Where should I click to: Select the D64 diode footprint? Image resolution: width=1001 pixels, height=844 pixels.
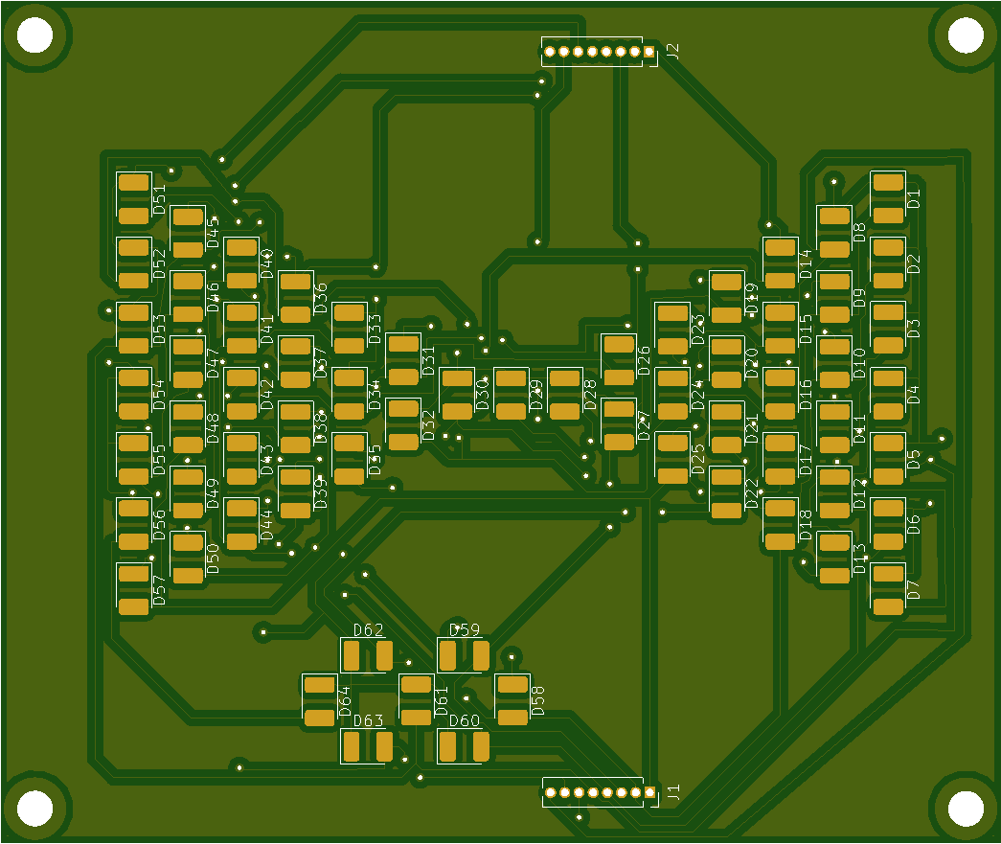(x=319, y=701)
